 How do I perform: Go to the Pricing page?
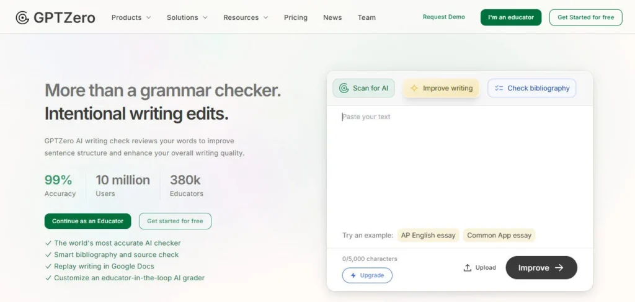tap(296, 17)
